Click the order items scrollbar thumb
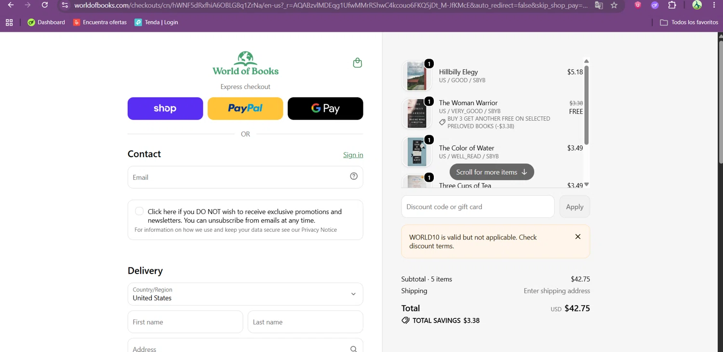 [x=587, y=104]
